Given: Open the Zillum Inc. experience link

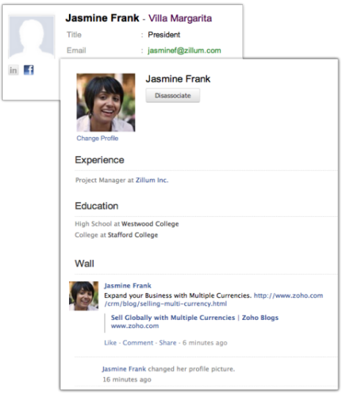Looking at the screenshot, I should pos(152,180).
